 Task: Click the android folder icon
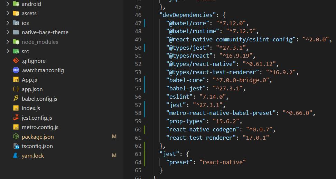point(16,4)
